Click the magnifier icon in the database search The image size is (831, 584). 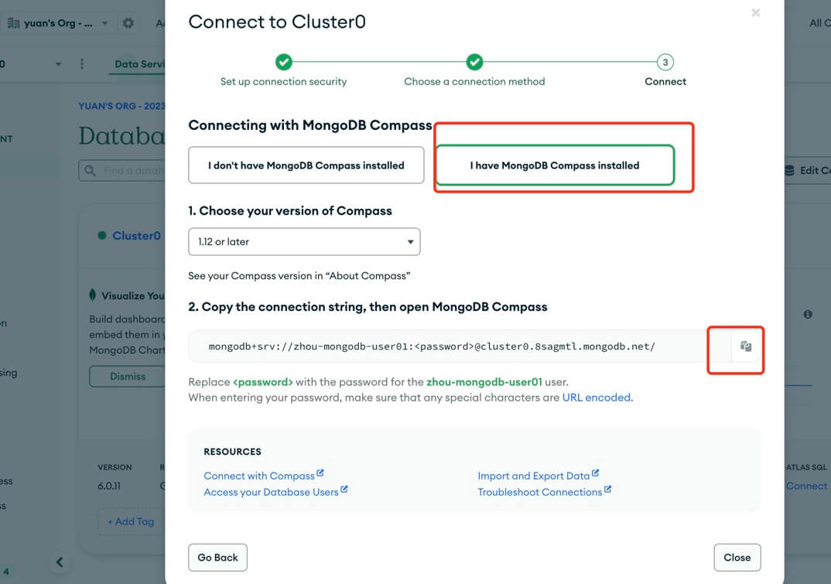point(91,170)
